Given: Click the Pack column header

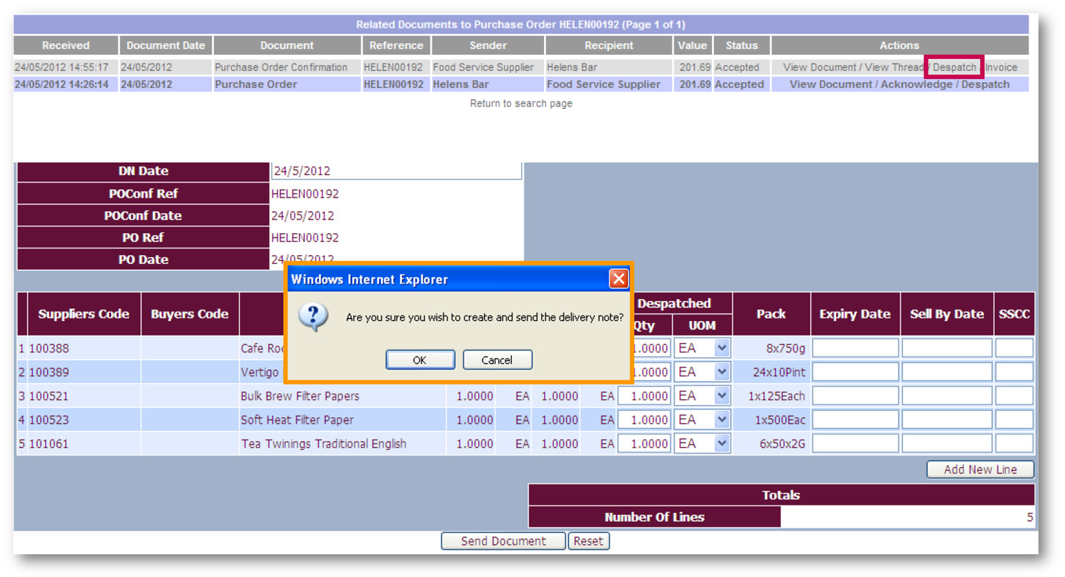Looking at the screenshot, I should coord(771,313).
